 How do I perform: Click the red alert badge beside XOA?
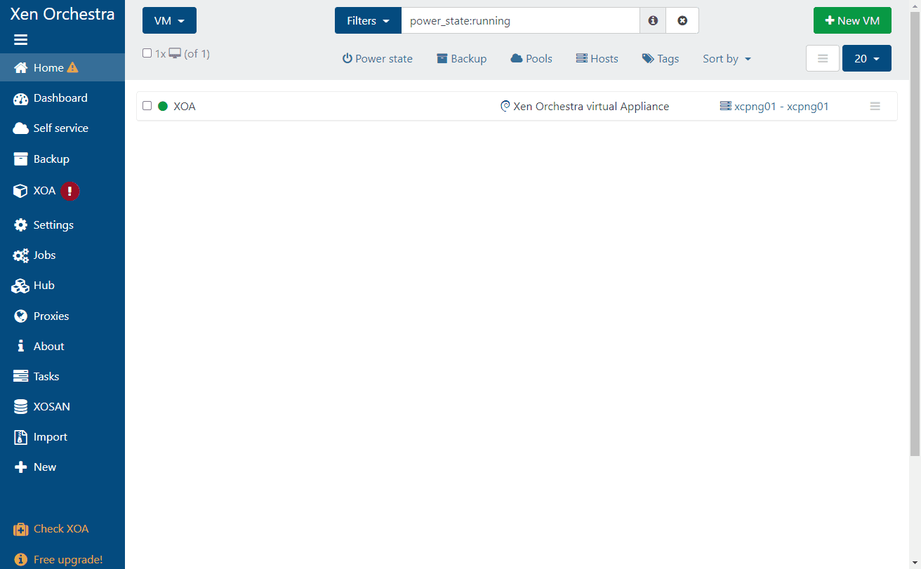pyautogui.click(x=69, y=191)
